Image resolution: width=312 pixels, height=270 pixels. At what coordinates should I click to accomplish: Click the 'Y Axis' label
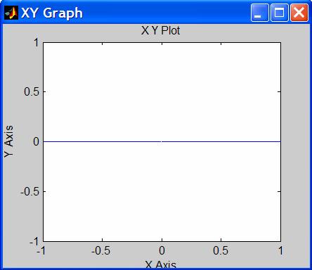point(8,141)
